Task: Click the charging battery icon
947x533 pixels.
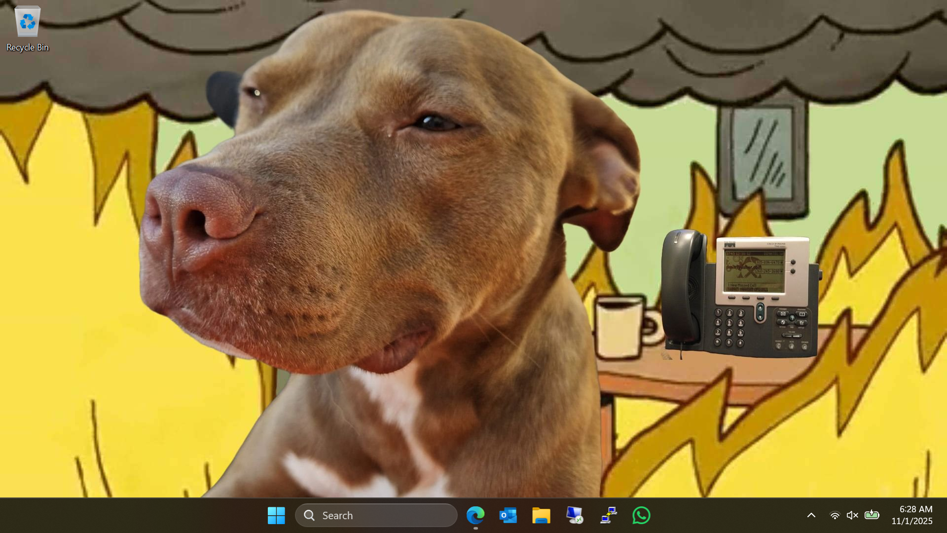Action: point(872,515)
